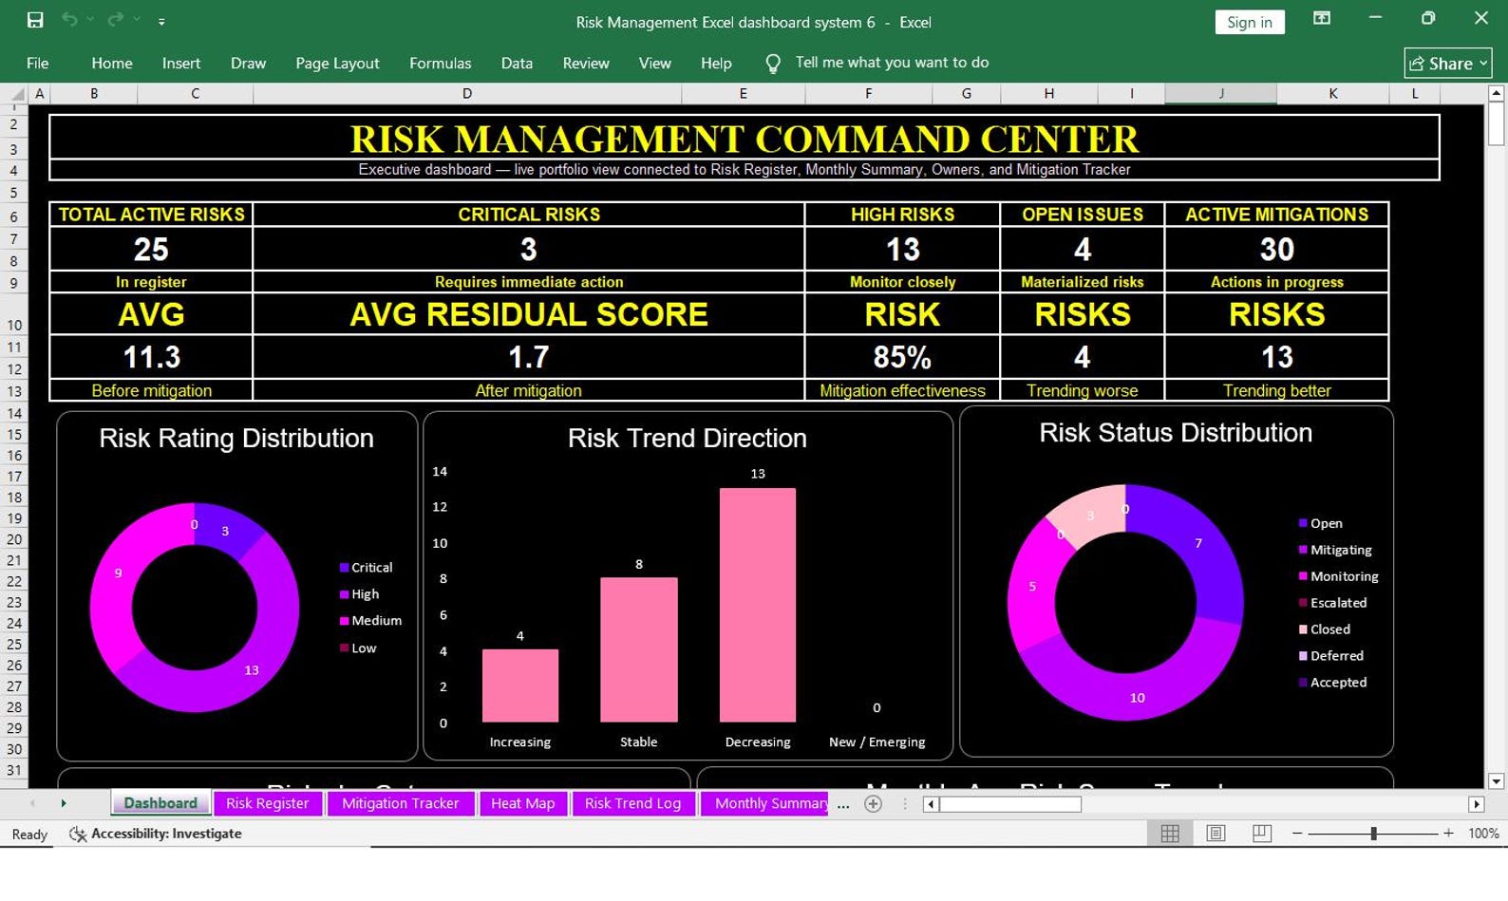Select column J header

(1221, 94)
